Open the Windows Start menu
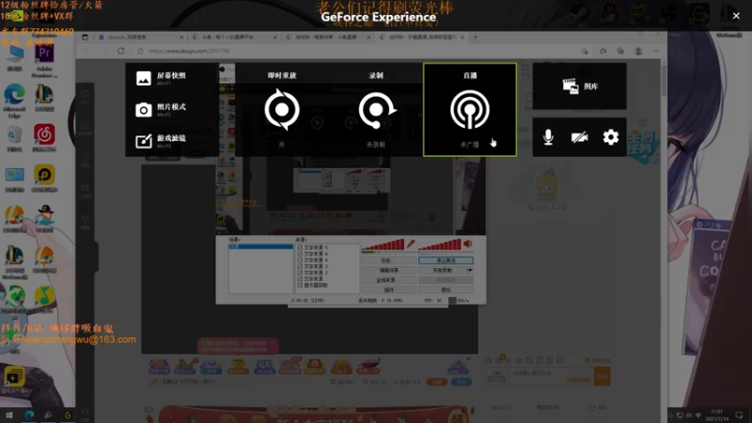 [9, 415]
